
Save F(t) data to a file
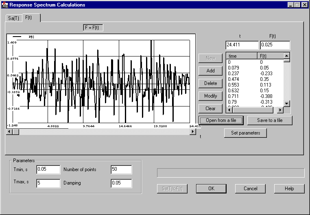click(270, 120)
